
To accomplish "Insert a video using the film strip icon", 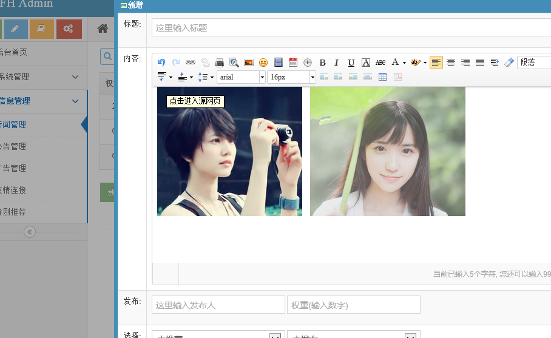I will coord(279,63).
